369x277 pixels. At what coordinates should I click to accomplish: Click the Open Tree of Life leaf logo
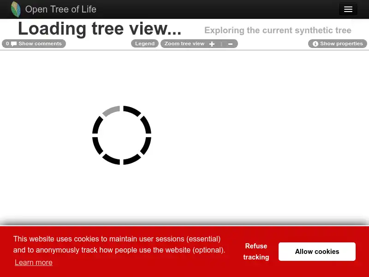pos(16,9)
